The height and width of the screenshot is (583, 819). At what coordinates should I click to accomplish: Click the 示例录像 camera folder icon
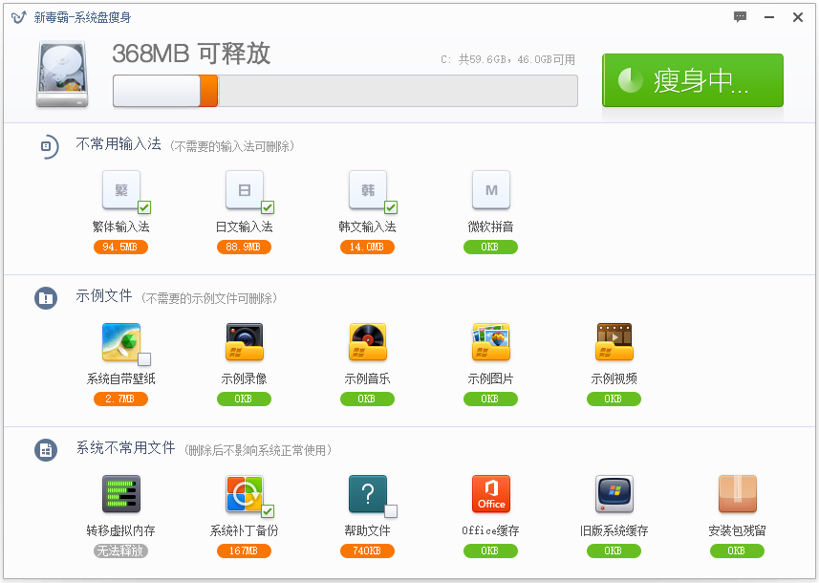click(x=245, y=341)
